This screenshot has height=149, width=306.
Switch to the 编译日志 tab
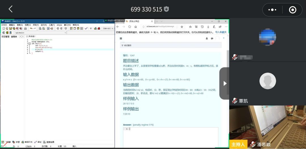pyautogui.click(x=27, y=142)
